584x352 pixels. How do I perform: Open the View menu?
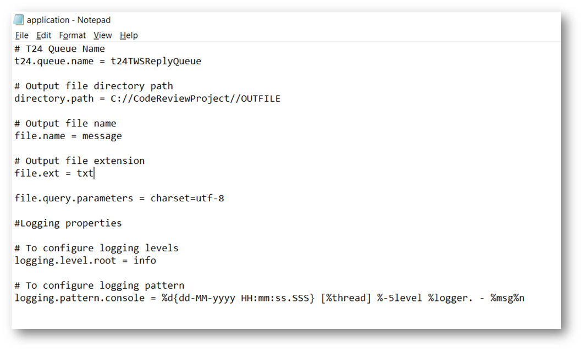pos(102,35)
